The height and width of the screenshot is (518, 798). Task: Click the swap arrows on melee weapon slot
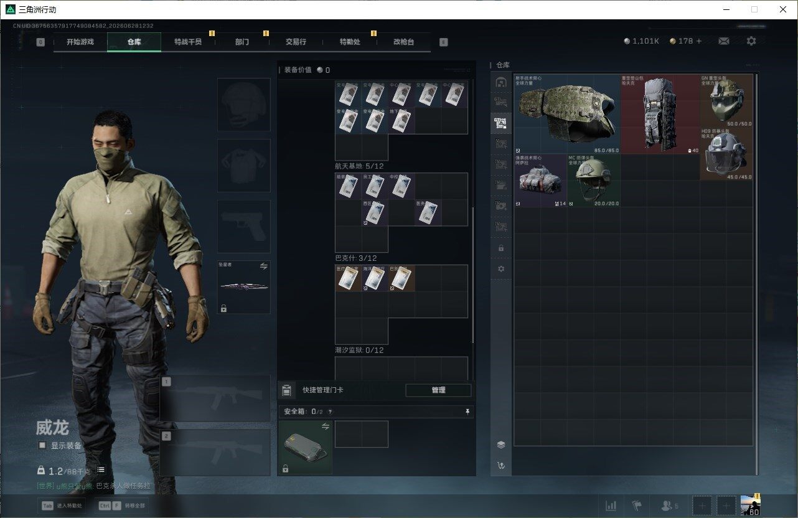click(x=263, y=266)
